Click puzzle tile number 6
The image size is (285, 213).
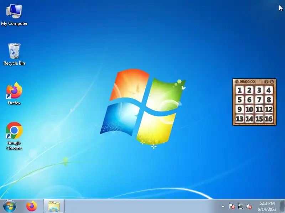pyautogui.click(x=249, y=100)
